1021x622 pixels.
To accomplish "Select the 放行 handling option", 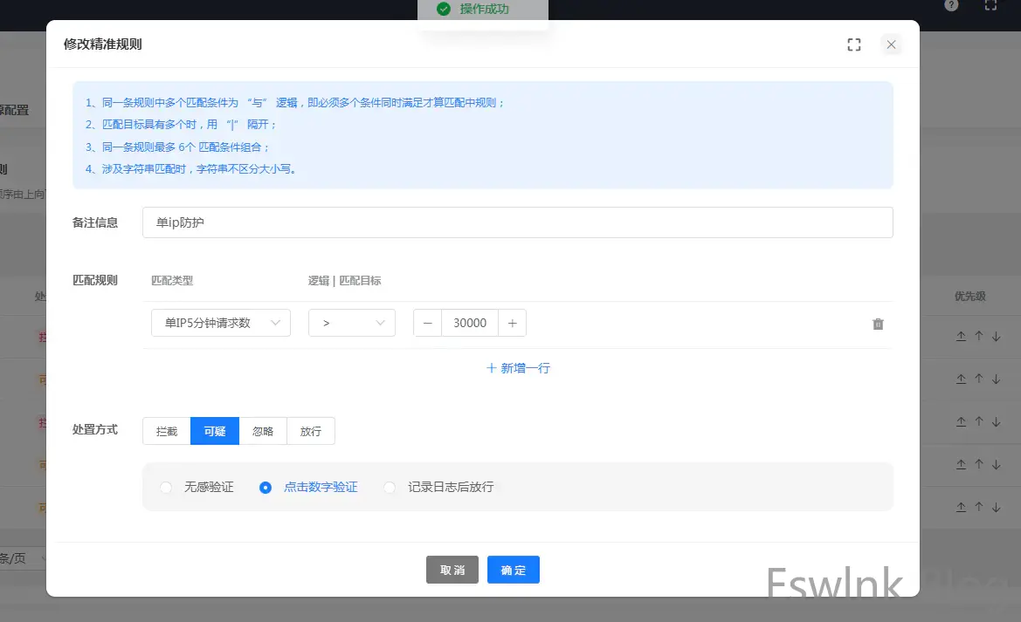I will pyautogui.click(x=311, y=431).
